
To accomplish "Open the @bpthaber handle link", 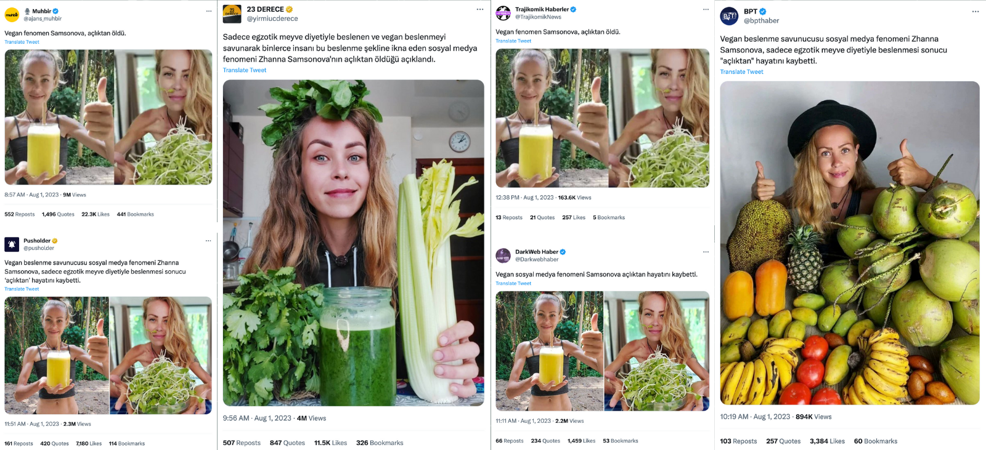I will point(761,21).
